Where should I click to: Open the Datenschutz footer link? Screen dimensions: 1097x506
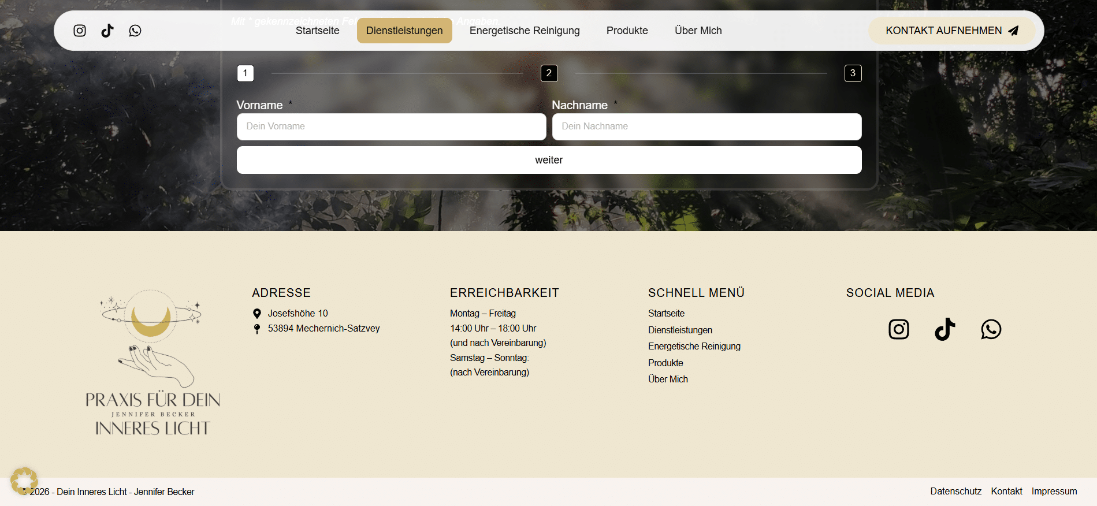tap(955, 491)
